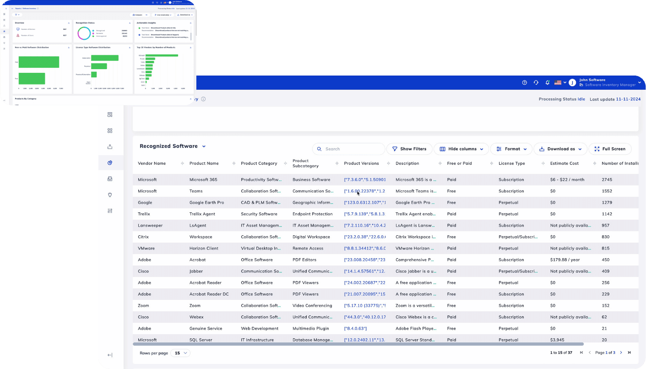Click the info icon beside the page title
Image resolution: width=646 pixels, height=369 pixels.
[x=203, y=99]
